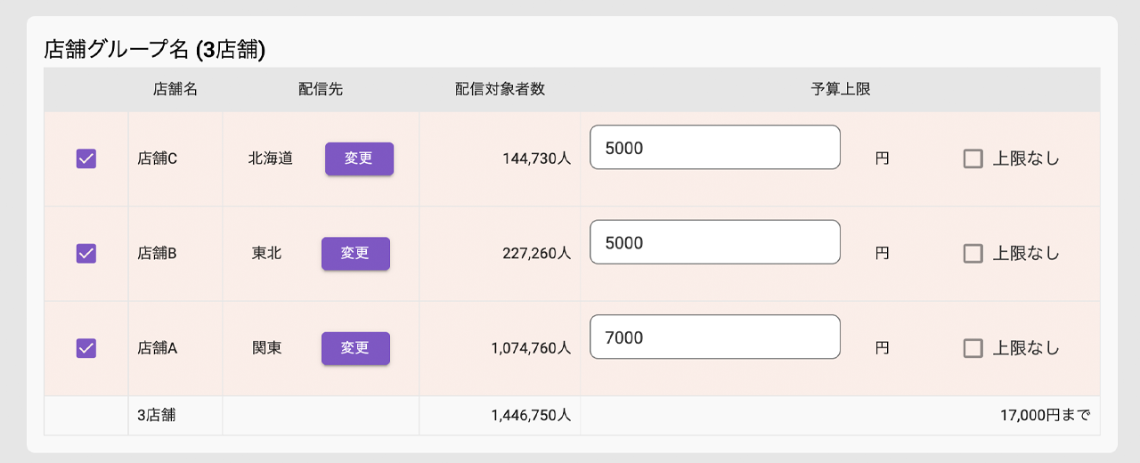Uncheck the checkbox for 店舗A row

tap(86, 348)
